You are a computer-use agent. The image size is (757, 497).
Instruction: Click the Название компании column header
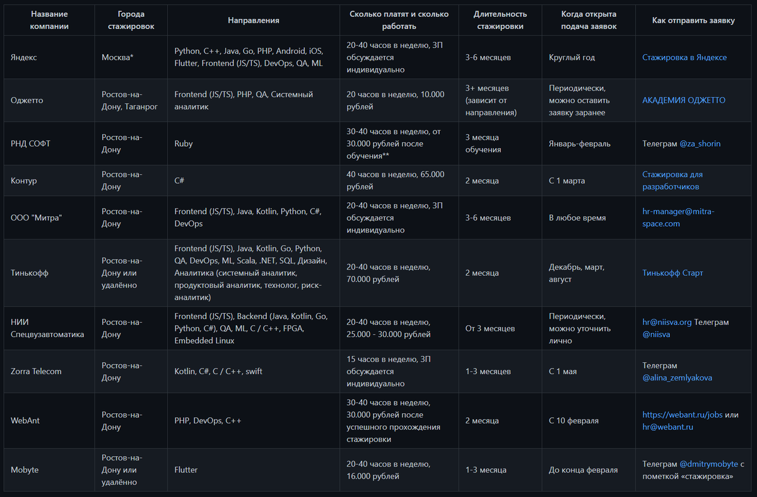40,20
